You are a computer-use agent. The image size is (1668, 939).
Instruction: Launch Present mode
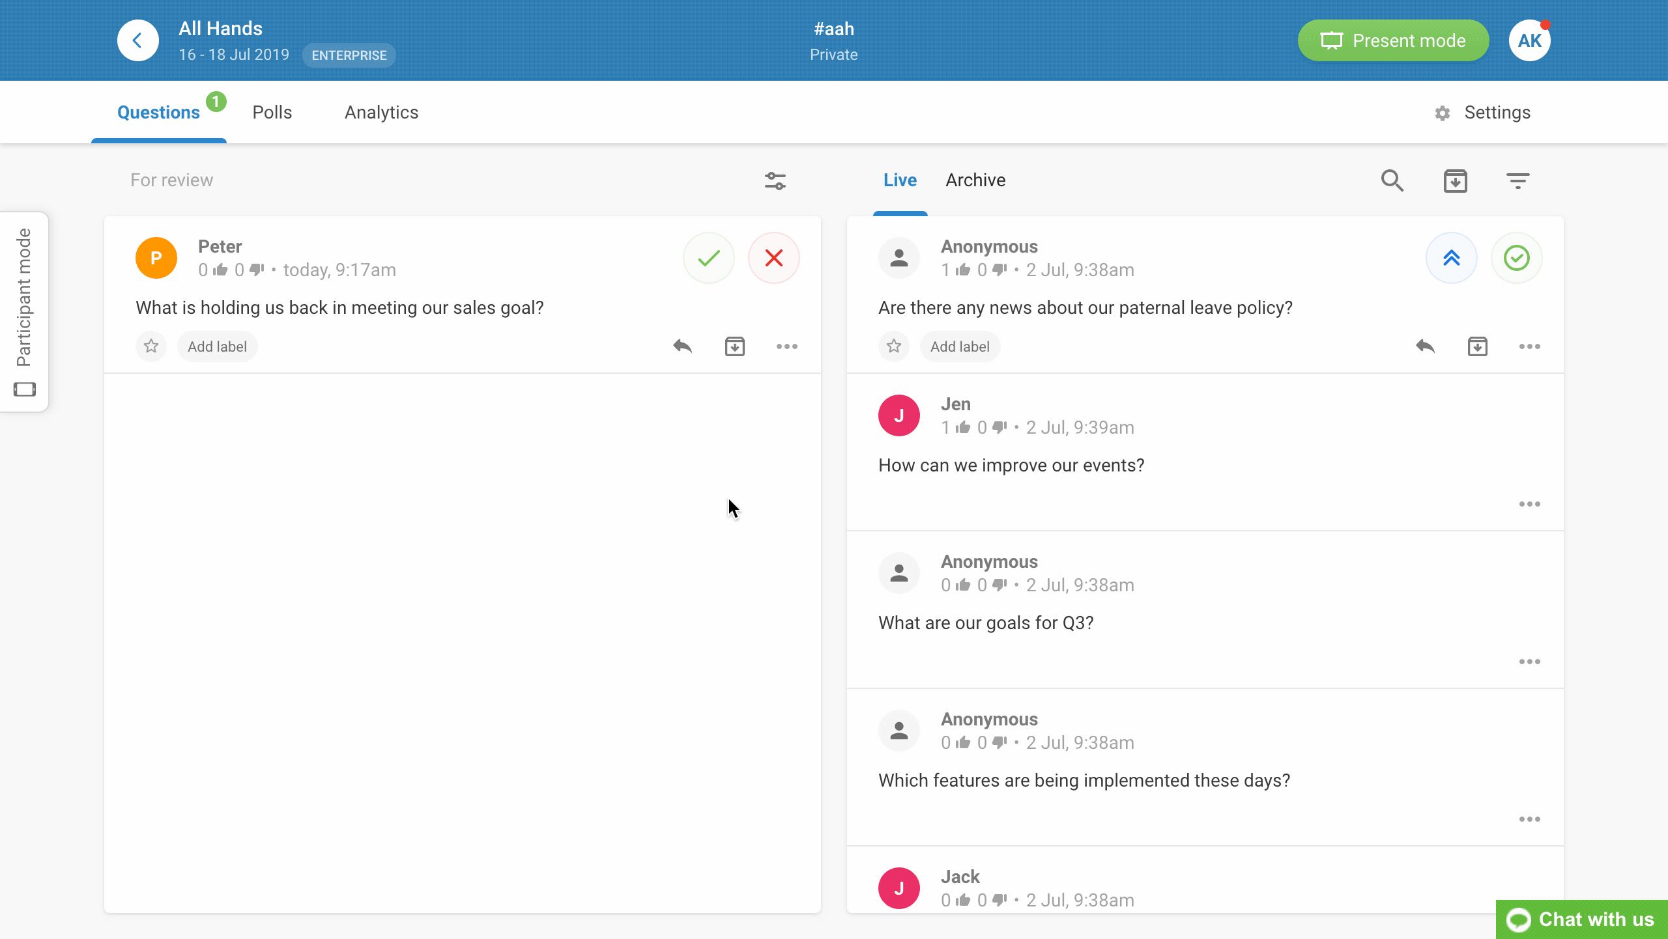(x=1393, y=40)
